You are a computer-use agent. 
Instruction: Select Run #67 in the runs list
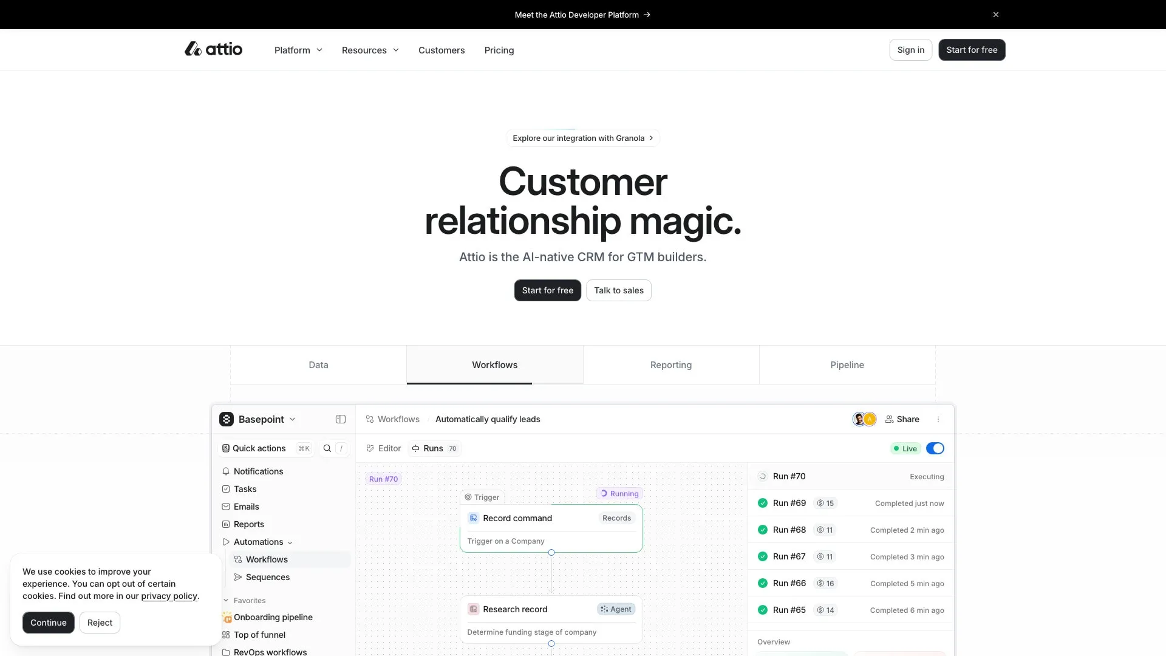click(851, 556)
